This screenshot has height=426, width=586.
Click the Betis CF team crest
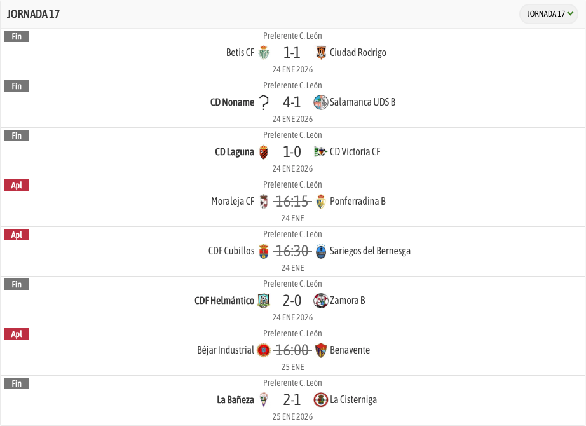[264, 53]
